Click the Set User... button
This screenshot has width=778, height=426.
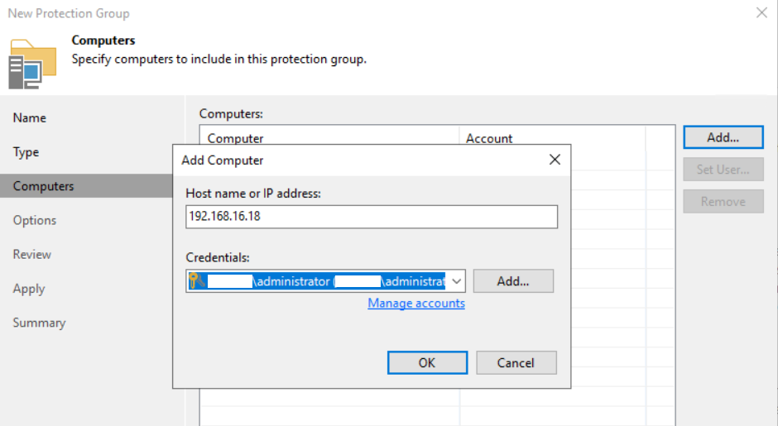click(x=723, y=170)
